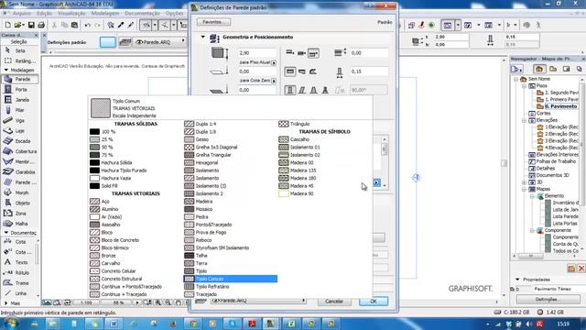
Task: Open the 'para Piso Atual' dropdown arrow
Action: point(274,62)
